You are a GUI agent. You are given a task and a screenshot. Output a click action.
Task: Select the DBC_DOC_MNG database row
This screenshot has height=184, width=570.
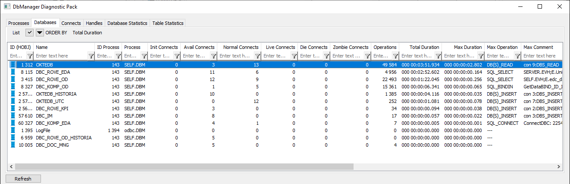coord(53,145)
